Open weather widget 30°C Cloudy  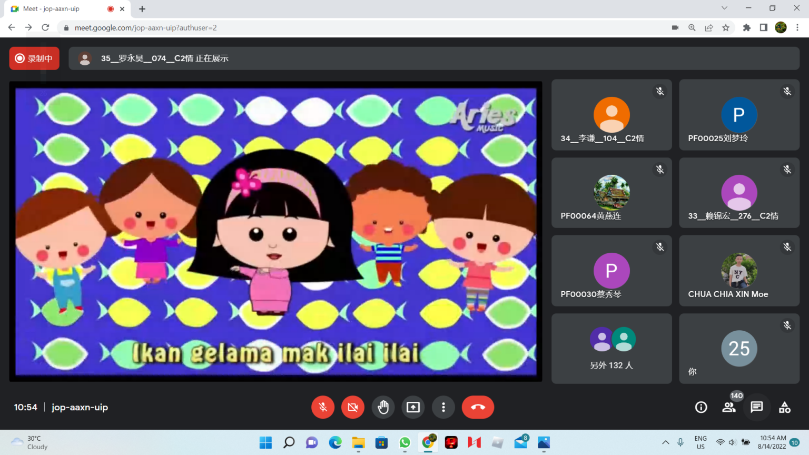[31, 442]
